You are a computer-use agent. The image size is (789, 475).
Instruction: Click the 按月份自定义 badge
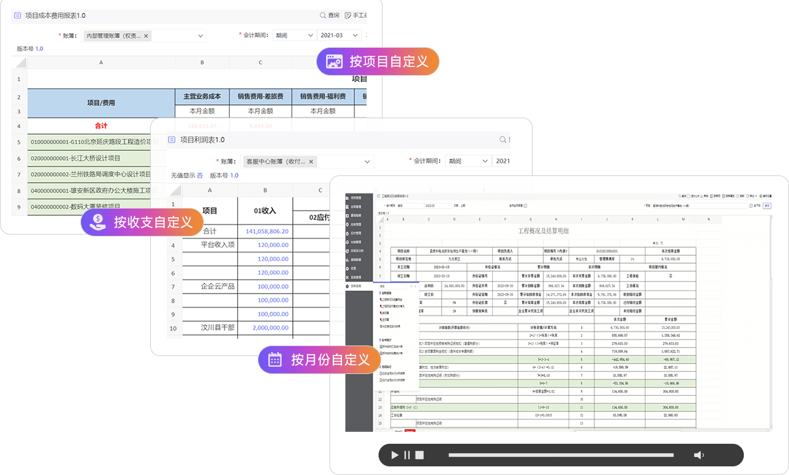319,360
